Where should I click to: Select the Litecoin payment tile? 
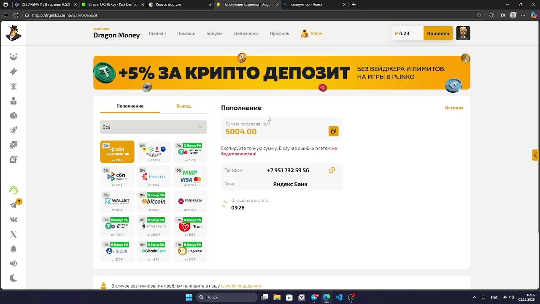[x=117, y=251]
